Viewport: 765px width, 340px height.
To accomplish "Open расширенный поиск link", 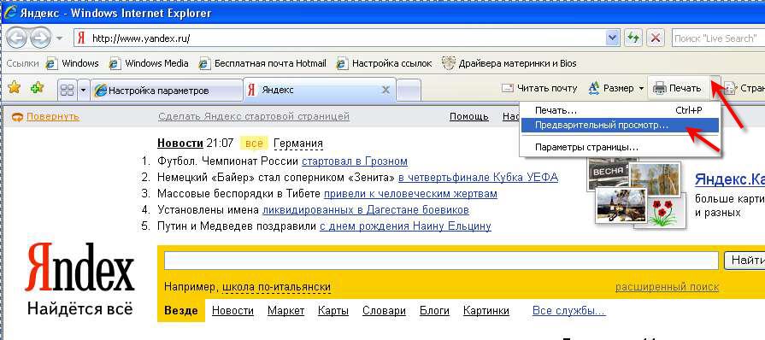I will 667,287.
